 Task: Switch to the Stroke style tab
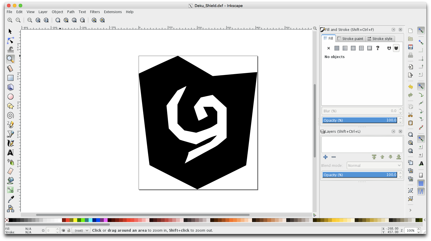380,39
